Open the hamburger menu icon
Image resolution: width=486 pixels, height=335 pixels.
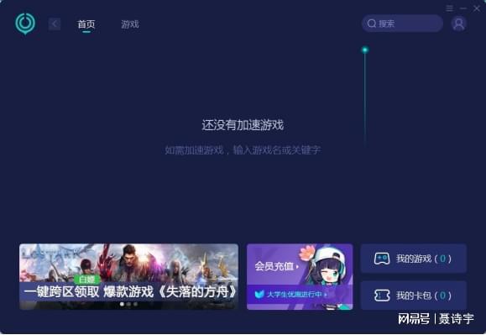[x=449, y=8]
